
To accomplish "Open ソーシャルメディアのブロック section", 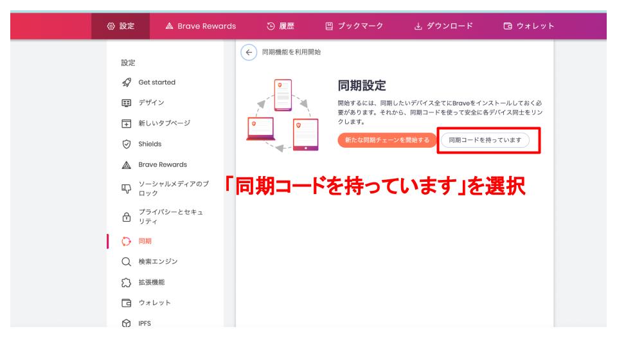I will coord(174,188).
